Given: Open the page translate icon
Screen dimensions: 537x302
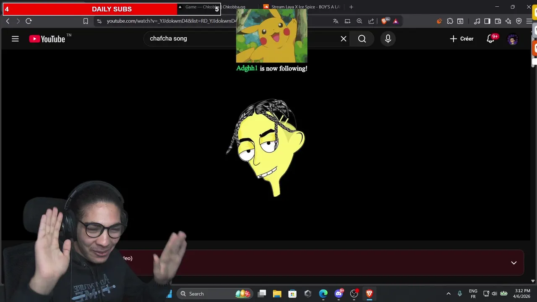Looking at the screenshot, I should 336,21.
